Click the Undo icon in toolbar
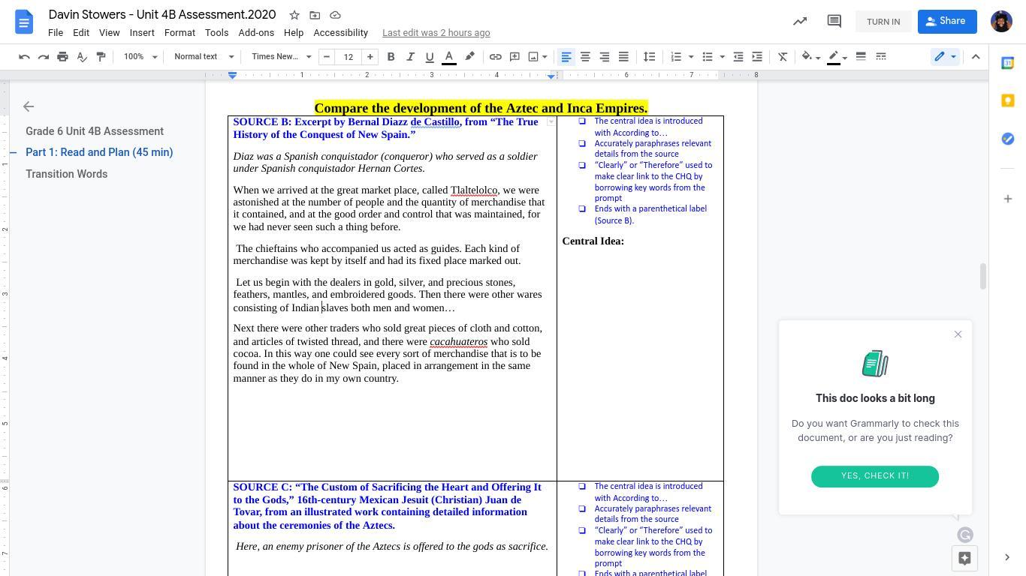The image size is (1026, 576). pyautogui.click(x=24, y=57)
